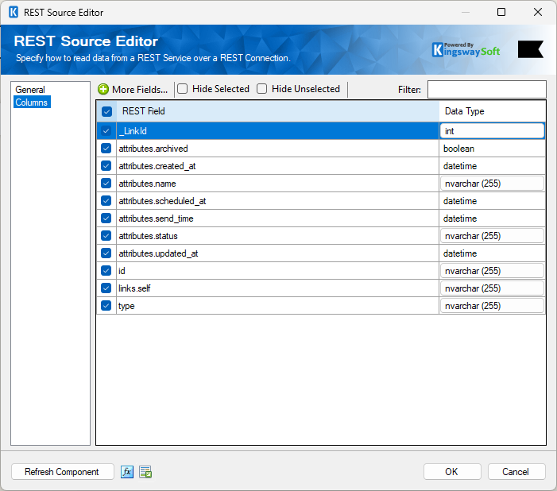Image resolution: width=557 pixels, height=491 pixels.
Task: Click the app icon in title bar
Action: [x=13, y=13]
